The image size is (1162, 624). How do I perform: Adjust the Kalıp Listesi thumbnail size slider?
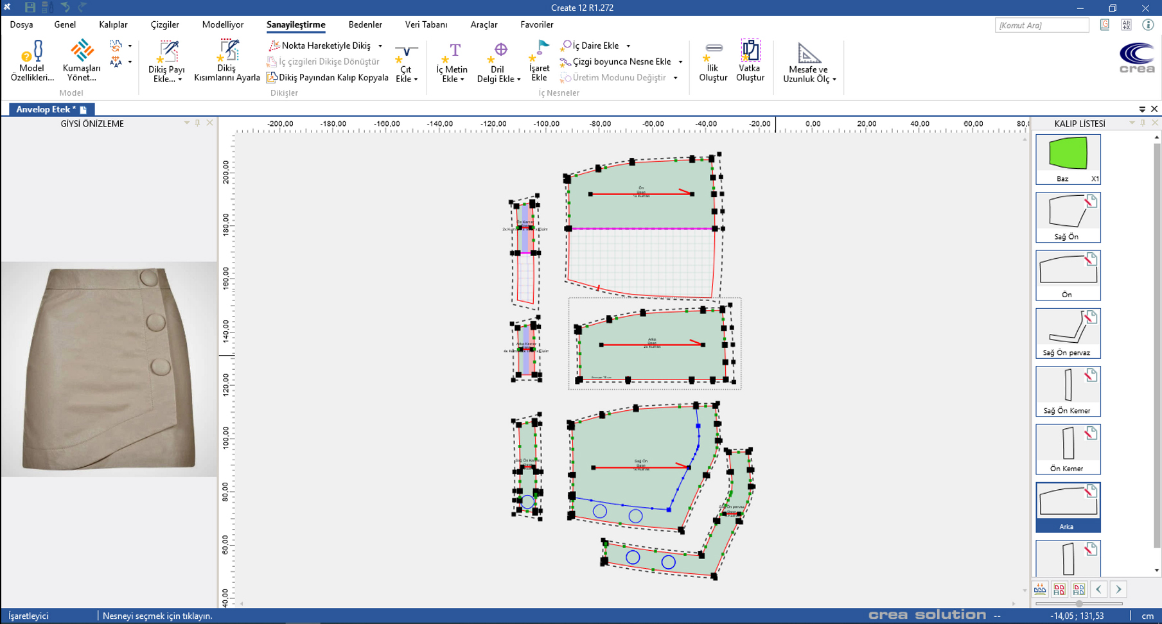coord(1079,603)
